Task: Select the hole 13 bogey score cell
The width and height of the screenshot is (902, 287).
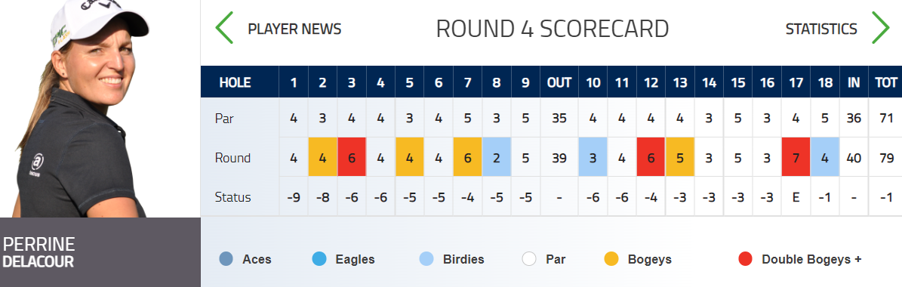Action: pyautogui.click(x=680, y=157)
